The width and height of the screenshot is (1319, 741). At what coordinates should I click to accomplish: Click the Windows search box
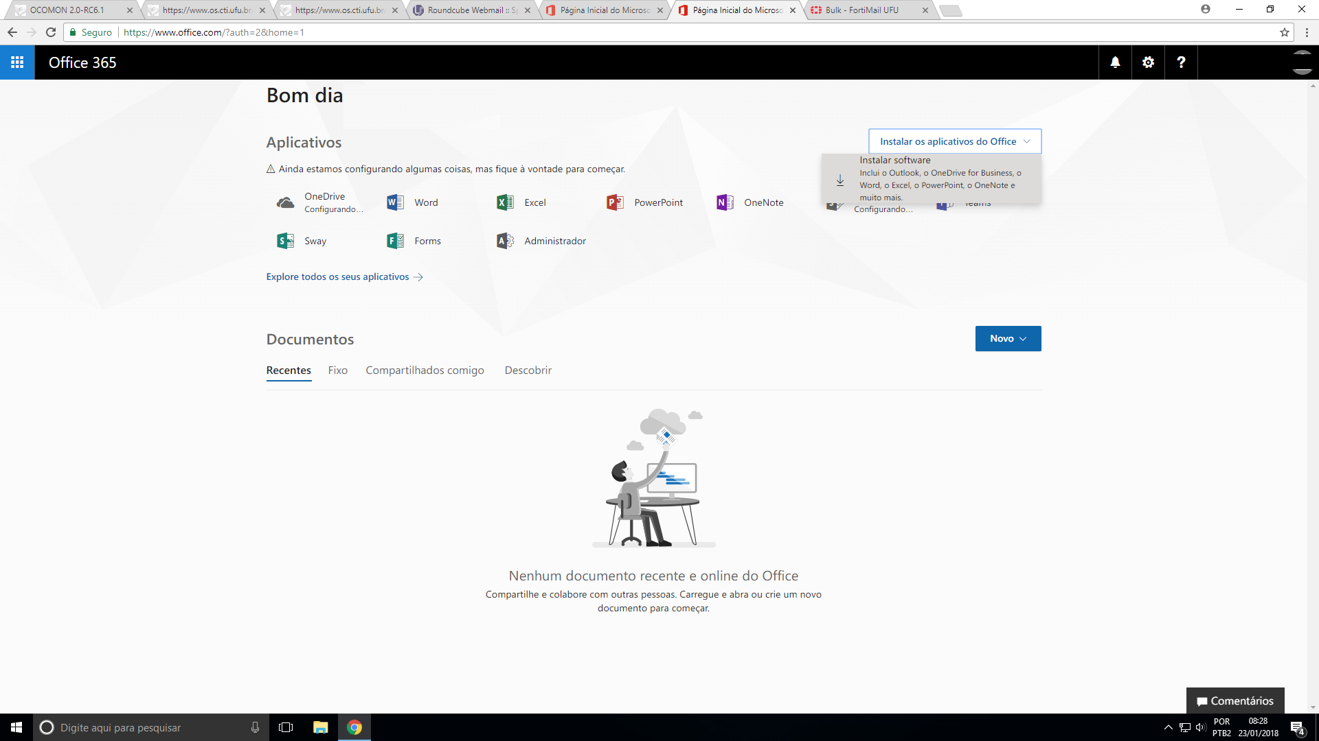[x=151, y=727]
